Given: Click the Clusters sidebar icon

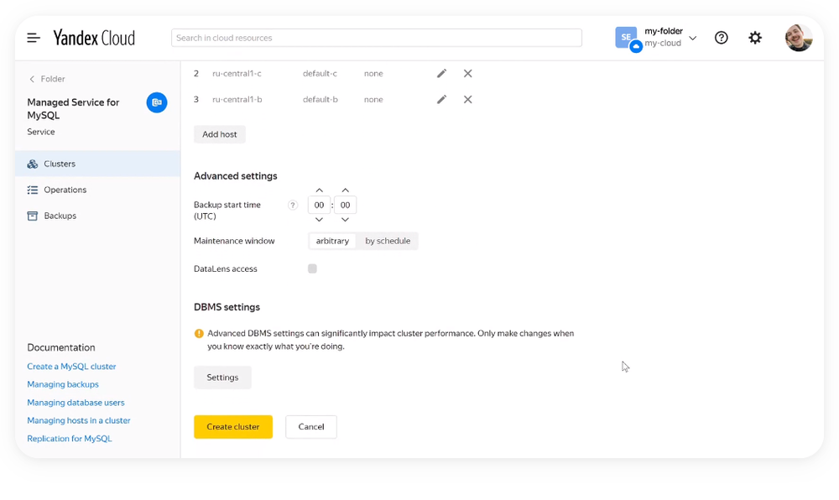Looking at the screenshot, I should (x=33, y=164).
